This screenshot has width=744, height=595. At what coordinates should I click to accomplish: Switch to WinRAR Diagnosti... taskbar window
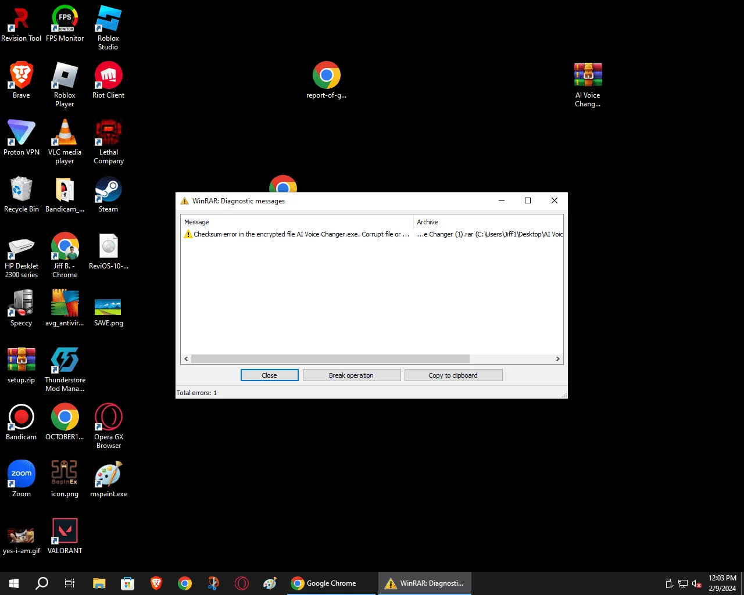[424, 583]
